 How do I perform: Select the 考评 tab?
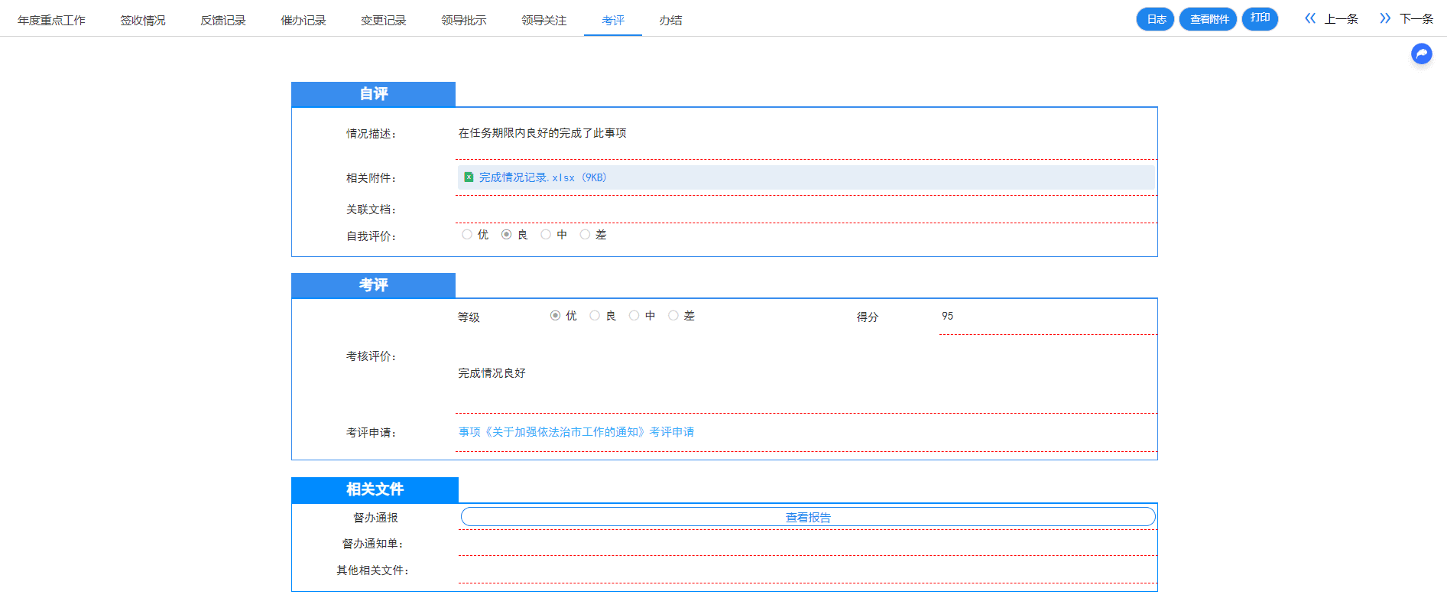[x=613, y=20]
